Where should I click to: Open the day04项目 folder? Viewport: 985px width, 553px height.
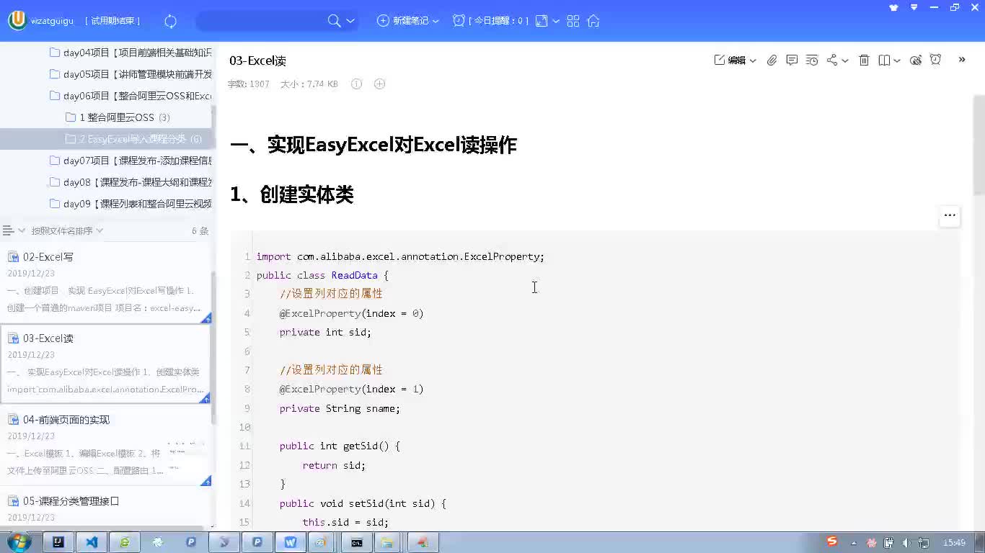pos(130,53)
